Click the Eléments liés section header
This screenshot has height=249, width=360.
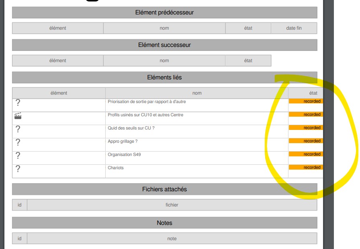coord(165,77)
